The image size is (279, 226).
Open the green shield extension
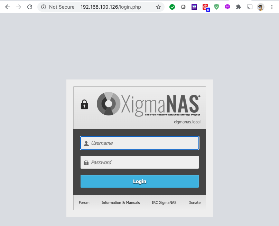coord(216,7)
